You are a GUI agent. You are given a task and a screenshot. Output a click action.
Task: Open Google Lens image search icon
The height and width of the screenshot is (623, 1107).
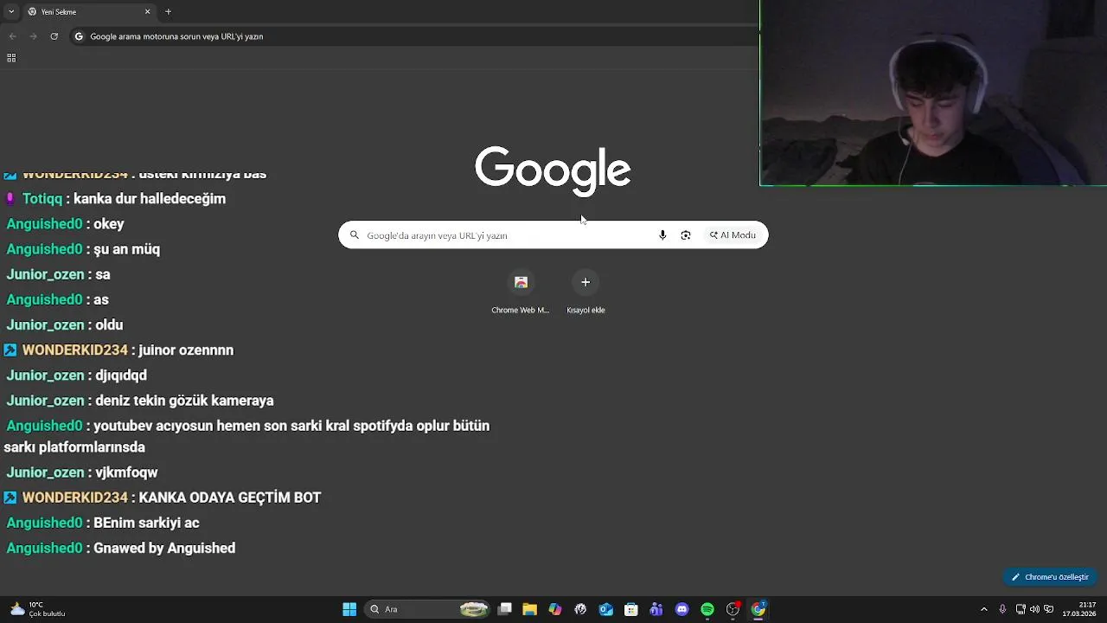686,235
